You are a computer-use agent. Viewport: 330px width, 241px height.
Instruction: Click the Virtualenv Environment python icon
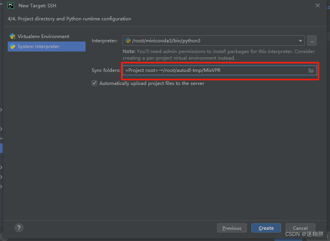click(x=13, y=36)
